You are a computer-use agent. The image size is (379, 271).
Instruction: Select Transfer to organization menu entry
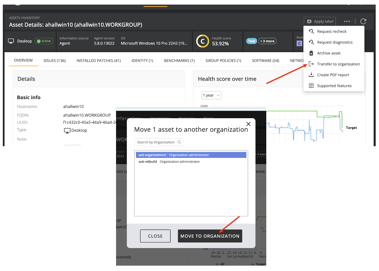[338, 64]
